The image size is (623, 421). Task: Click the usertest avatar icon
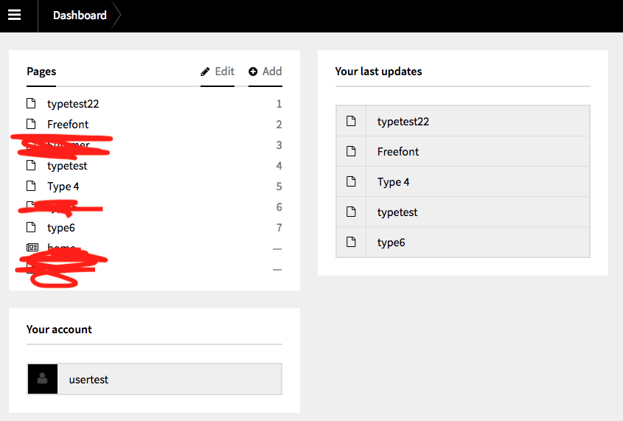coord(42,379)
